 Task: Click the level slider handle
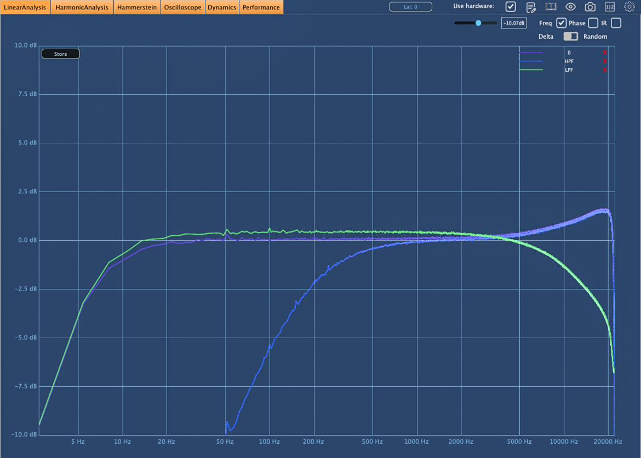[478, 24]
